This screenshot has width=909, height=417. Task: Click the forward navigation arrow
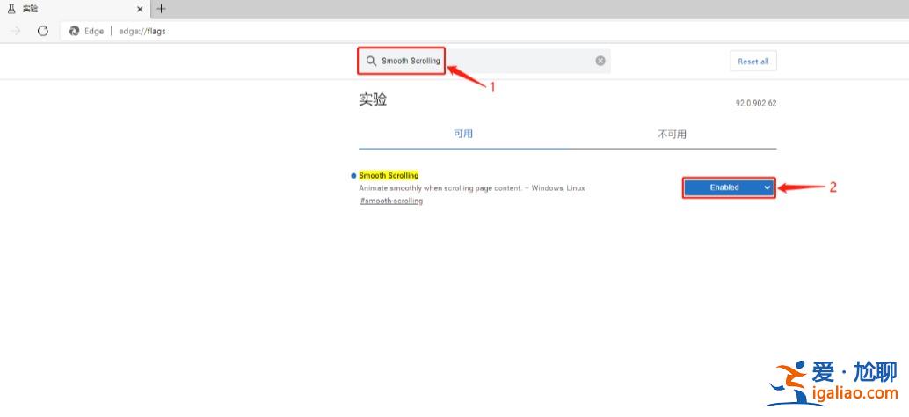tap(16, 31)
